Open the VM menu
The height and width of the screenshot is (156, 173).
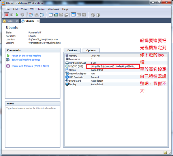pos(32,9)
